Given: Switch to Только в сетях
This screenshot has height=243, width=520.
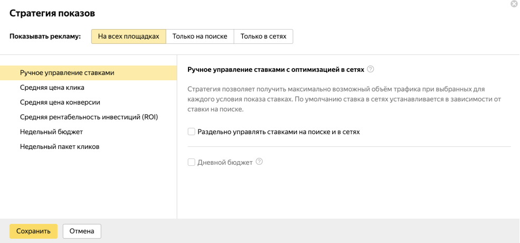Looking at the screenshot, I should [263, 36].
